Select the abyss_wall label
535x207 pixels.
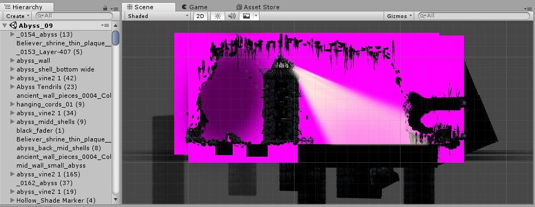(x=33, y=61)
